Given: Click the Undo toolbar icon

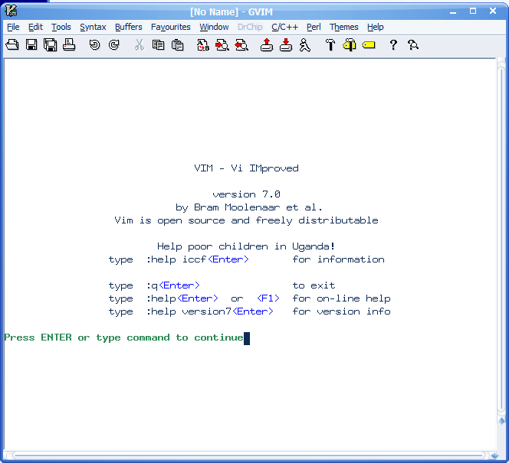Looking at the screenshot, I should coord(94,44).
